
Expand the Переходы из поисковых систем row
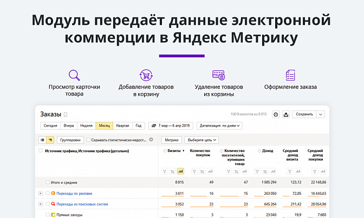(x=41, y=204)
